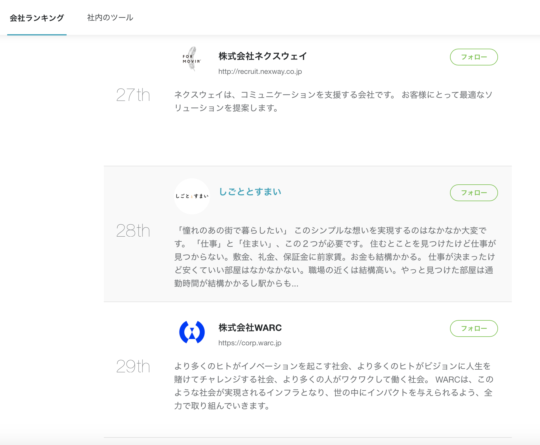Switch to the 社内のツール tab

click(x=110, y=18)
